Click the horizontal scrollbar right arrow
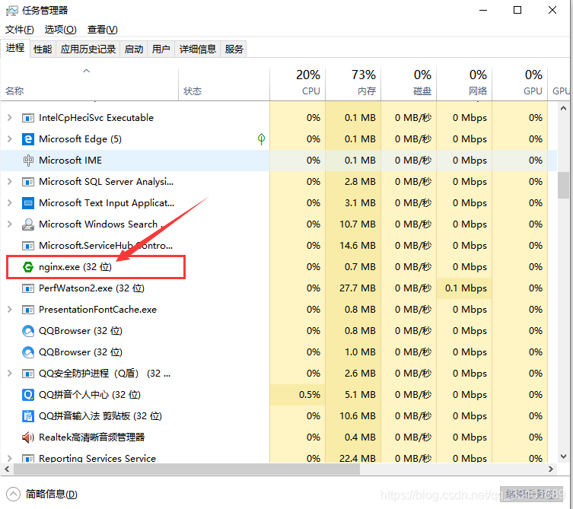 click(x=551, y=469)
